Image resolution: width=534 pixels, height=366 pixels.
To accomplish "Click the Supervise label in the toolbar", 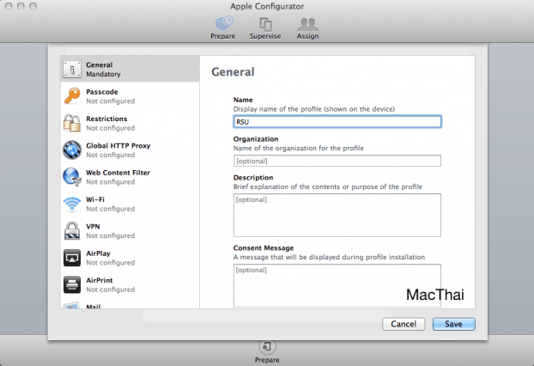I will point(265,36).
